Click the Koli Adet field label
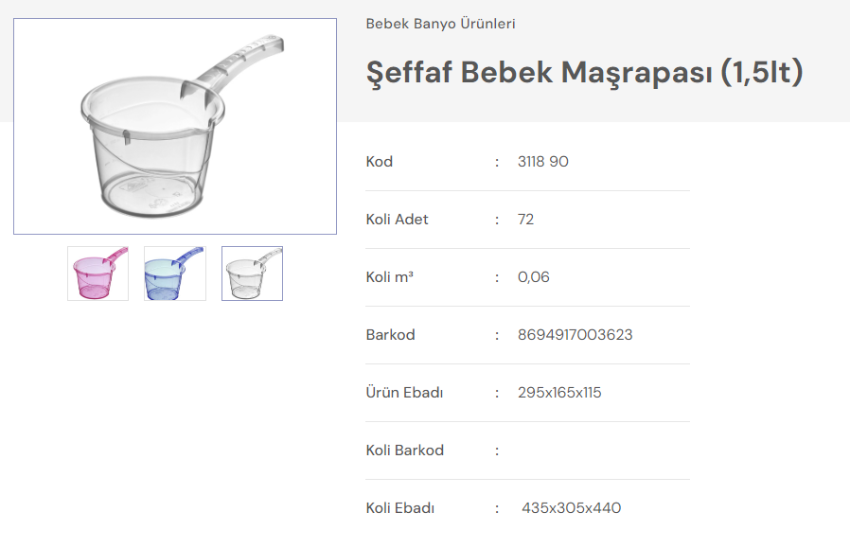850x548 pixels. pyautogui.click(x=398, y=220)
